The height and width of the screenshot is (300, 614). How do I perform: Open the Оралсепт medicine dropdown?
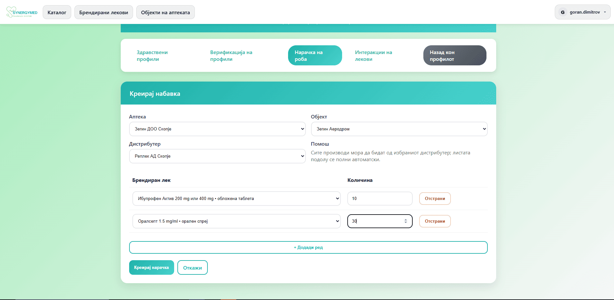click(x=236, y=221)
